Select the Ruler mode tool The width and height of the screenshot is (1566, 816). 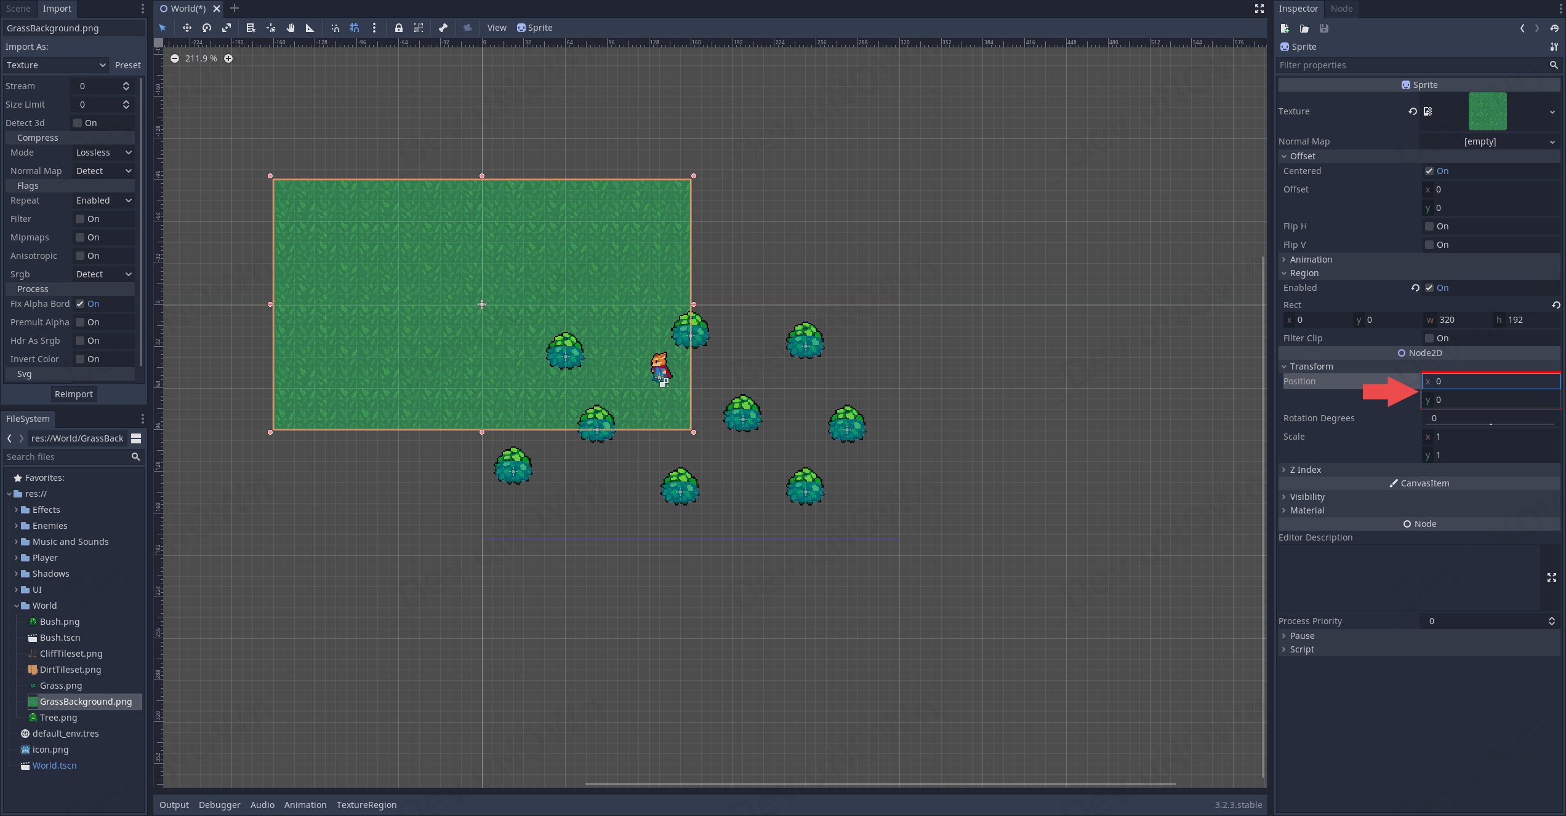pyautogui.click(x=310, y=28)
